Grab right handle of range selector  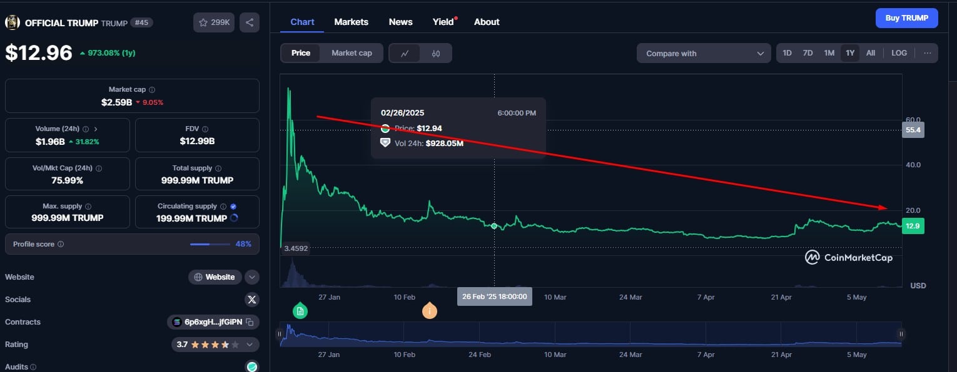tap(901, 334)
